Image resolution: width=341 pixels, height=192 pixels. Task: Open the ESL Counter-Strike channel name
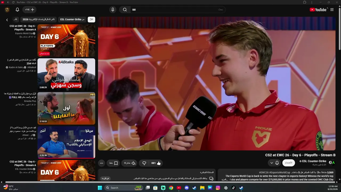314,161
